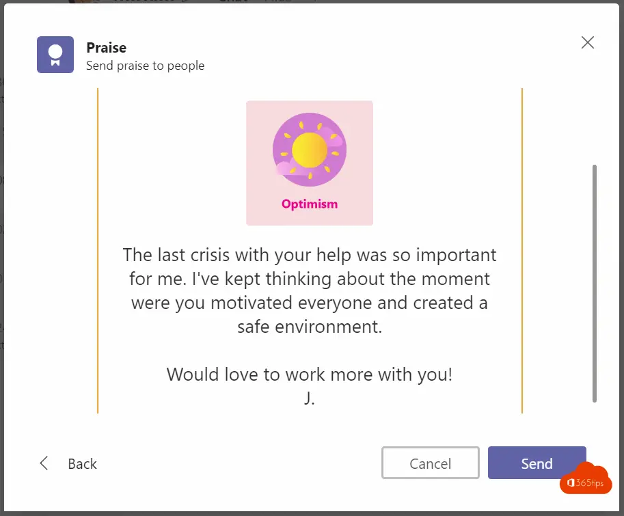Click the vertical scrollbar in preview

coord(595,283)
